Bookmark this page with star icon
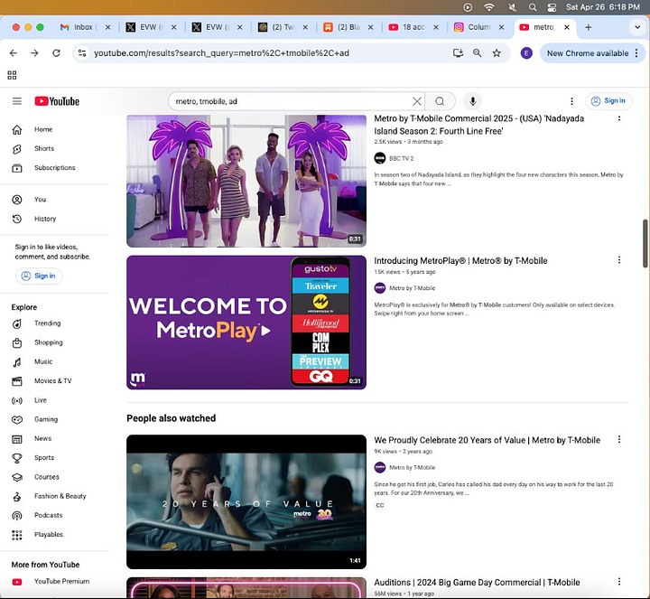 (x=497, y=53)
